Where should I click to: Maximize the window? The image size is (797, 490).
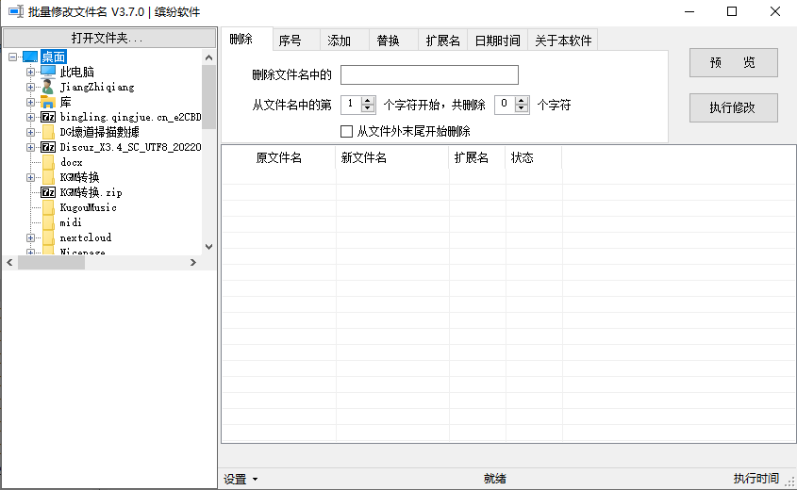pos(732,11)
